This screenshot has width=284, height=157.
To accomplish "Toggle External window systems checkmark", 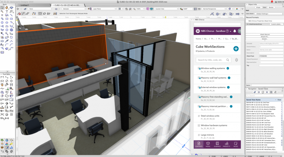I will click(x=228, y=87).
